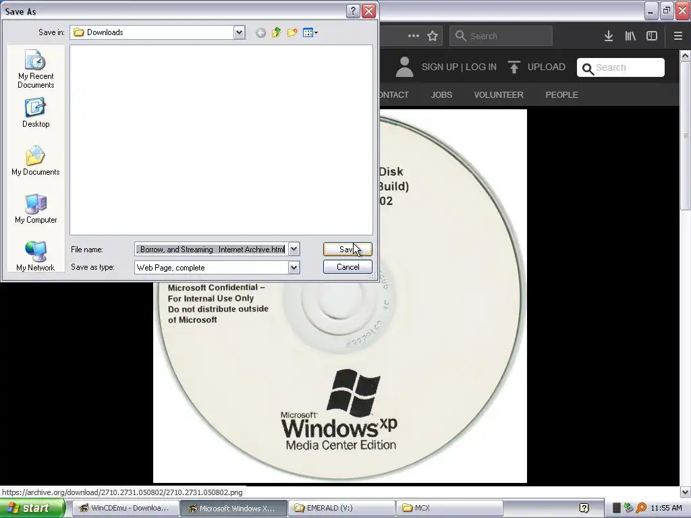Click into the File name text field
Image resolution: width=691 pixels, height=518 pixels.
[211, 250]
